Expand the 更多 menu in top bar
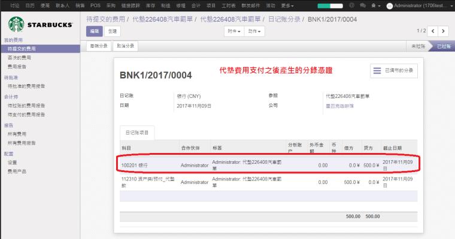The image size is (455, 239). [x=287, y=5]
